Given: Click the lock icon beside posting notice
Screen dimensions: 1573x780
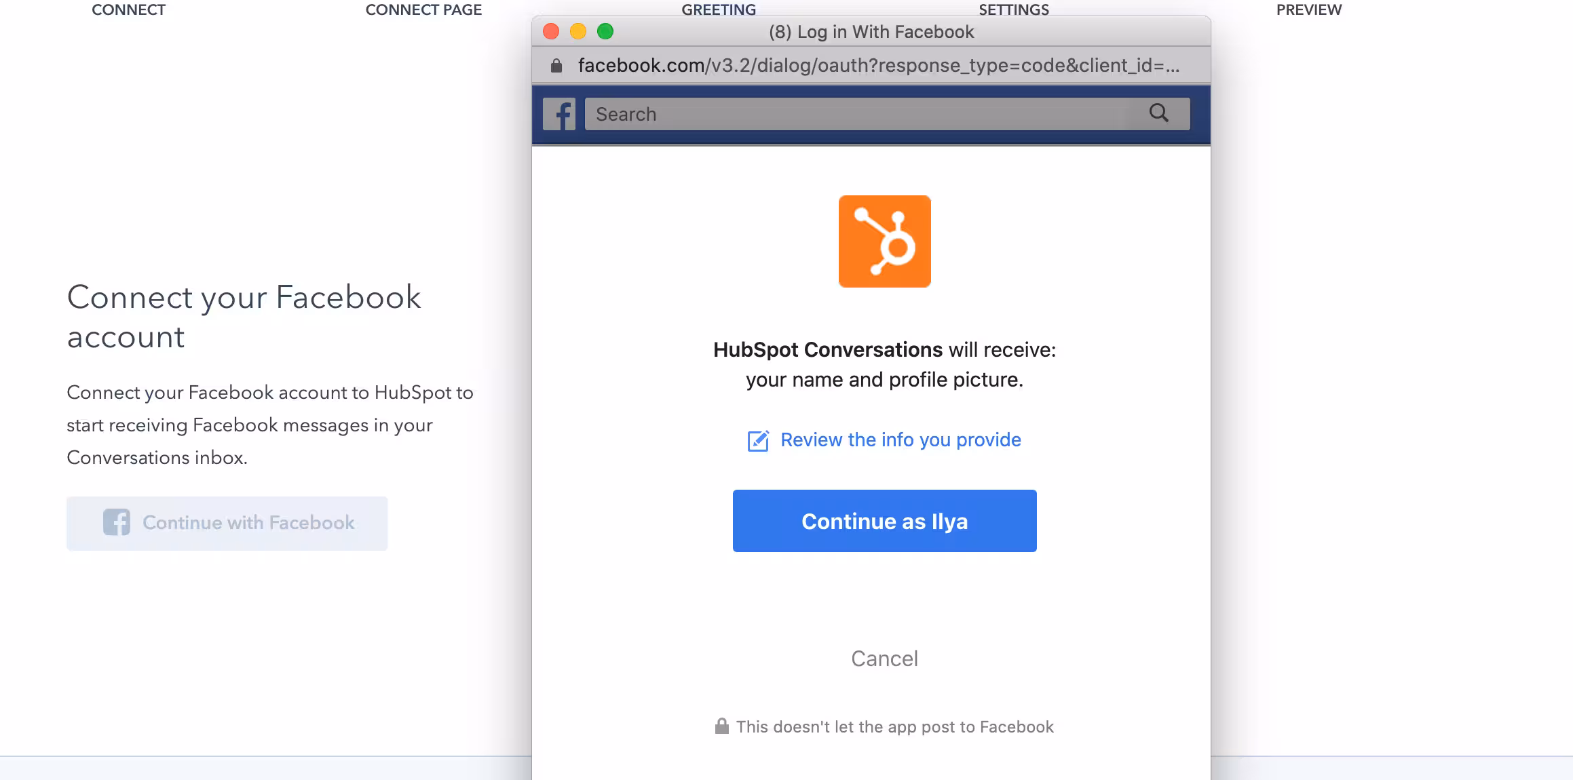Looking at the screenshot, I should [721, 726].
